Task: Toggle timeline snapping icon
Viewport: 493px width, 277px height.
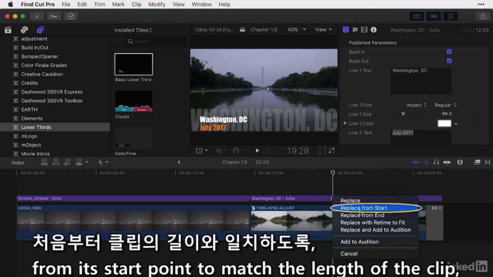Action: tap(447, 162)
